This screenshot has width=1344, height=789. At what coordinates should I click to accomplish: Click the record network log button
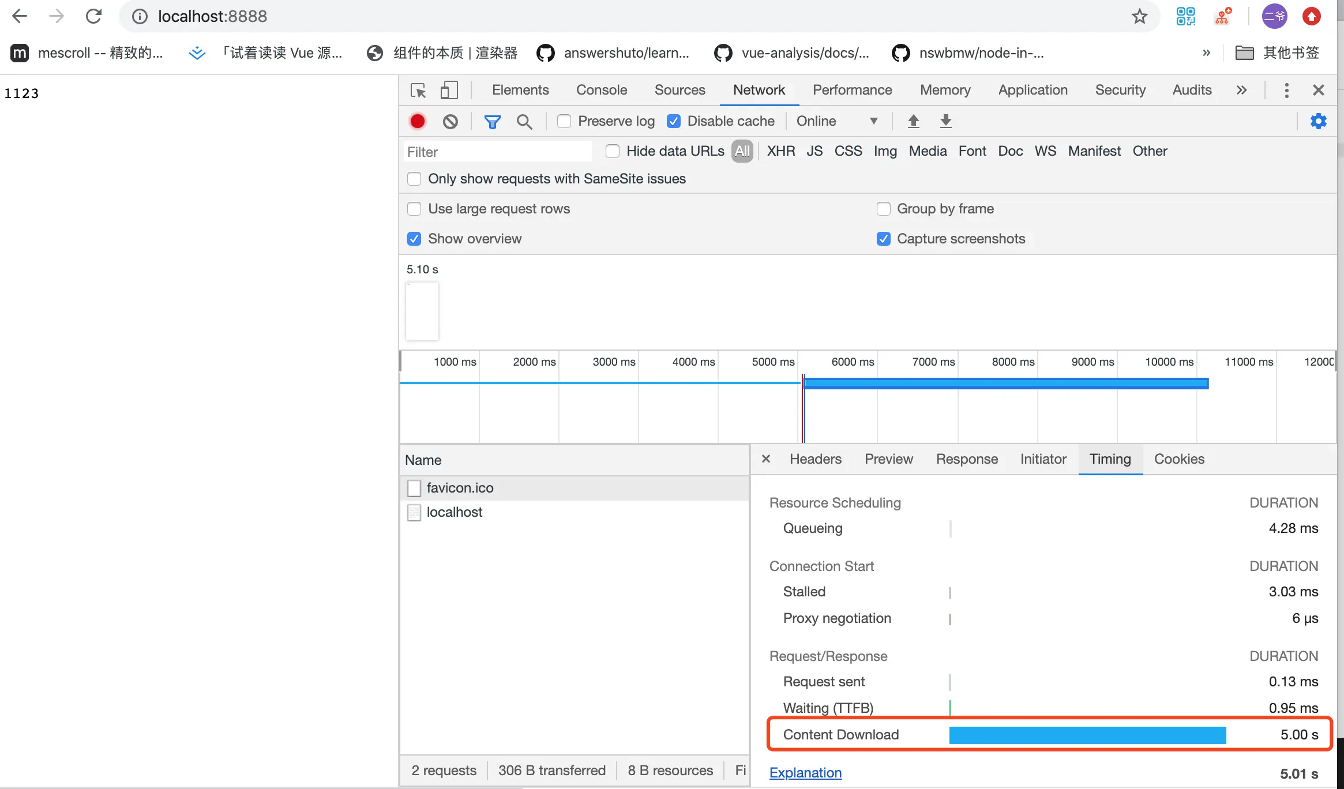[x=418, y=121]
